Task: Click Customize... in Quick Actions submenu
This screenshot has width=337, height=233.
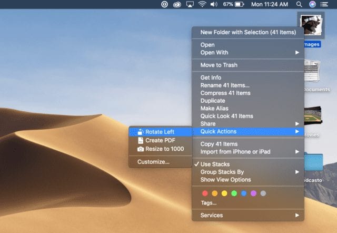Action: 153,162
